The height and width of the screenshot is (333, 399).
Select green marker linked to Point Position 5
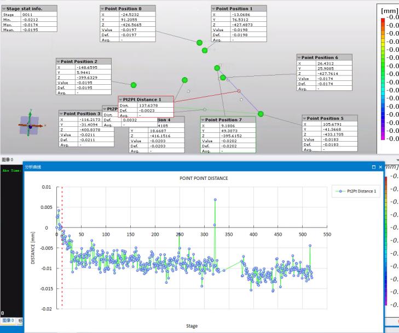[261, 114]
